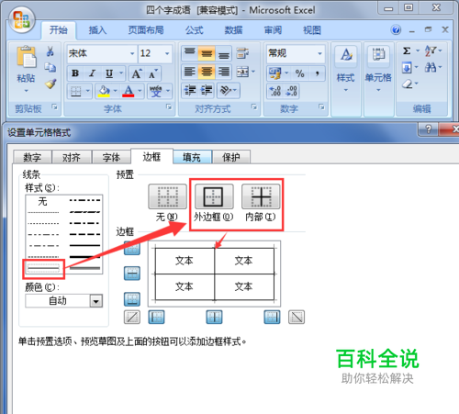
Task: Click the Find and Select binoculars
Action: [431, 67]
